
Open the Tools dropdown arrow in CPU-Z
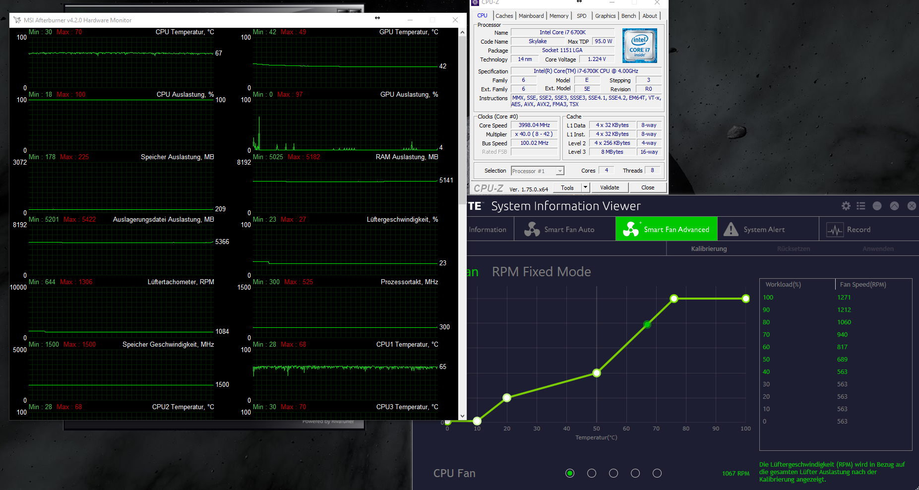tap(585, 187)
